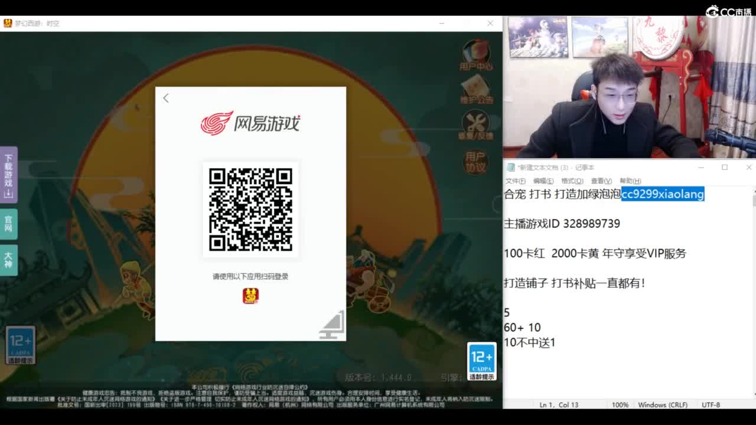Viewport: 756px width, 425px height.
Task: Click the webcam video feed
Action: [630, 87]
